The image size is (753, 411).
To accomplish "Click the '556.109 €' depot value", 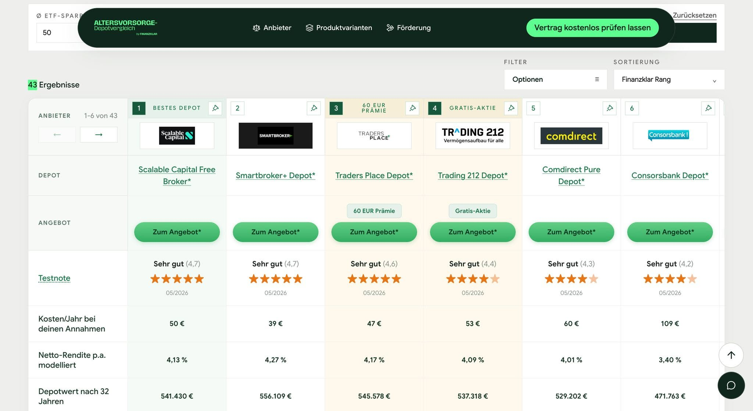I will tap(275, 396).
